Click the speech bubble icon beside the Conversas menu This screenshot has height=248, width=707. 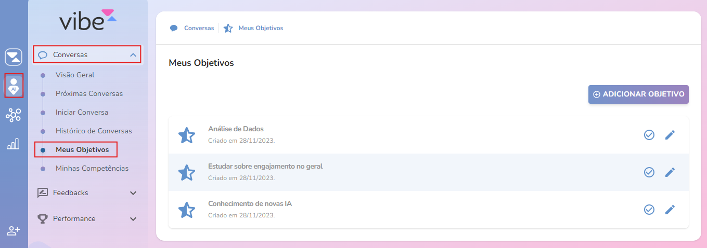click(43, 55)
